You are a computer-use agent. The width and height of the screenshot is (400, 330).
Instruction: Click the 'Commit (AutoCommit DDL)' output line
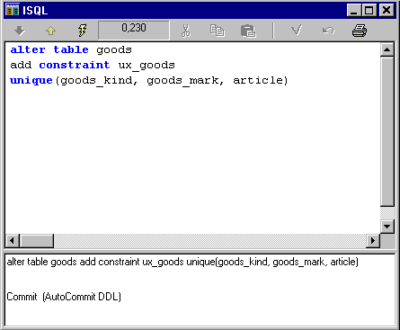pyautogui.click(x=64, y=297)
